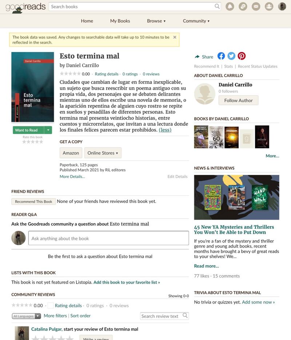
Task: Expand the Browse menu
Action: [x=156, y=21]
